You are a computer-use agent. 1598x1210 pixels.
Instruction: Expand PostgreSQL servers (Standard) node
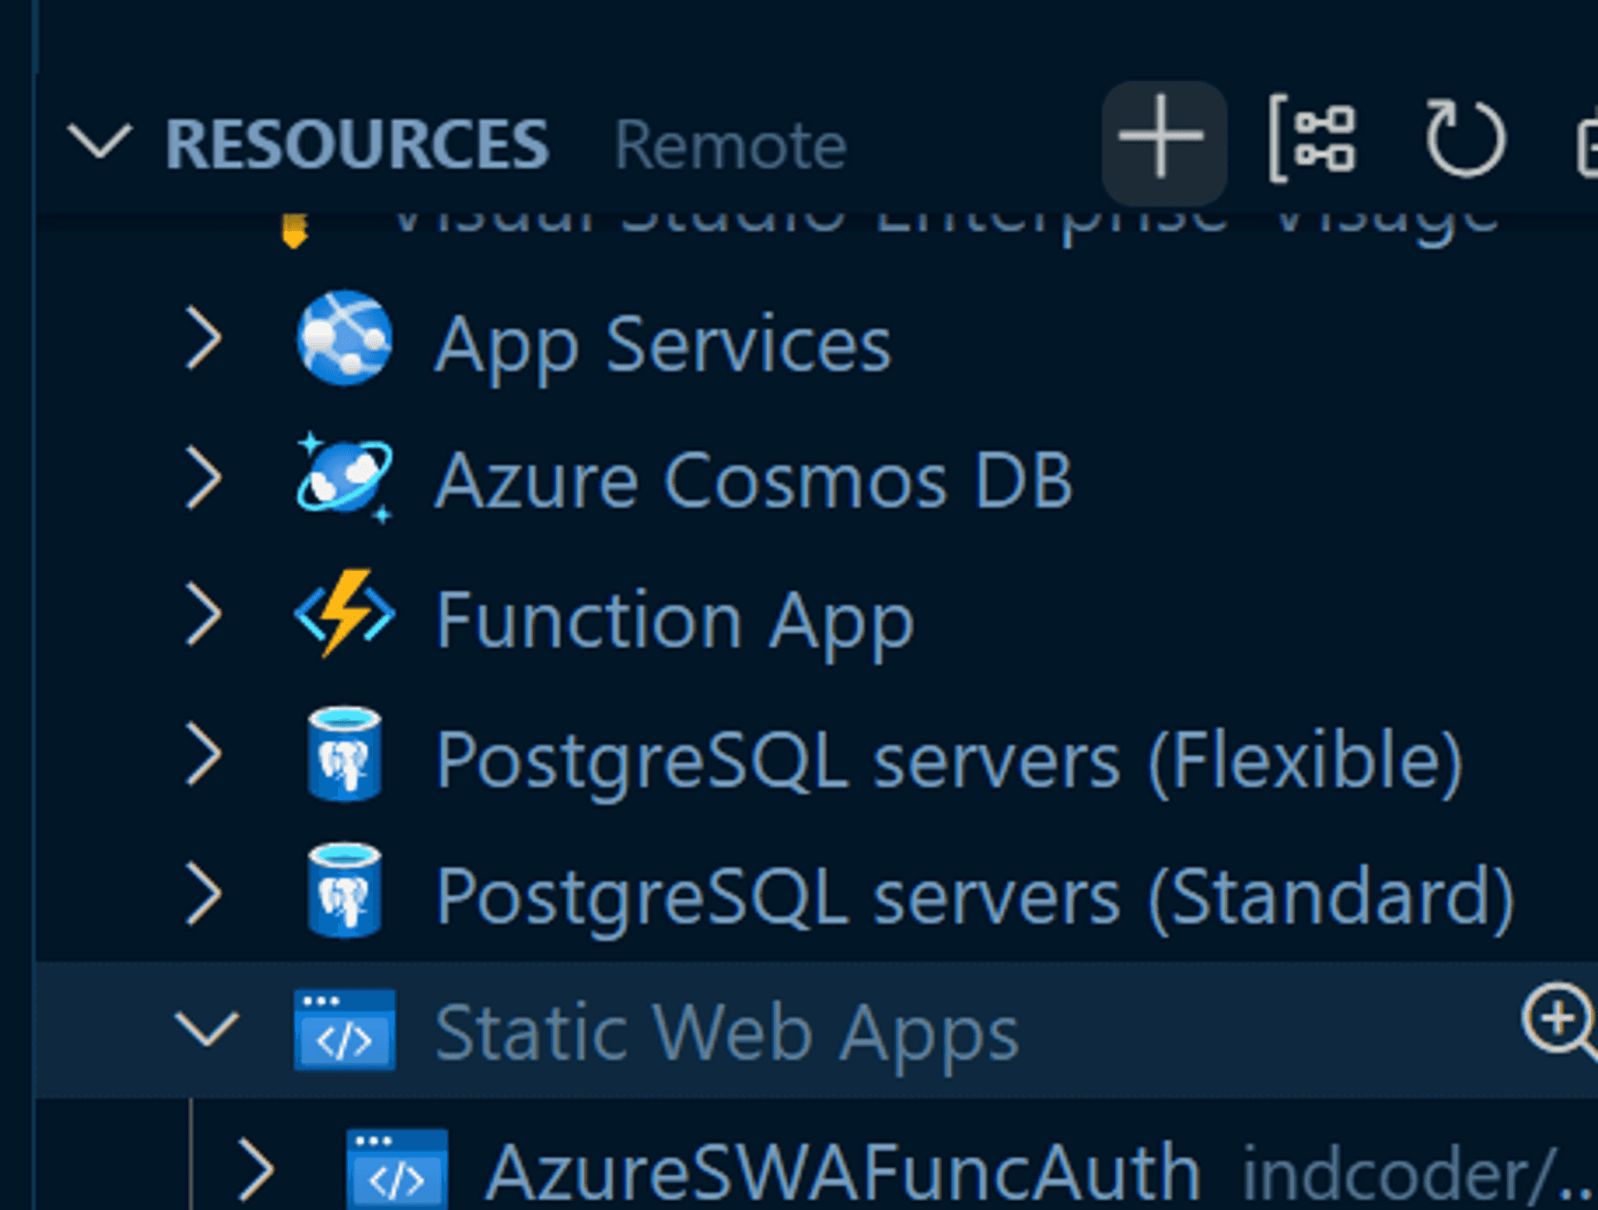[204, 894]
